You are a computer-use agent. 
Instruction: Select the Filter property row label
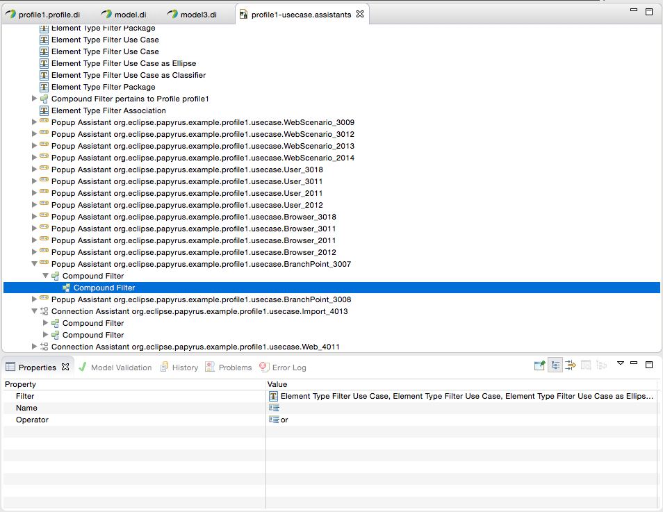coord(25,396)
